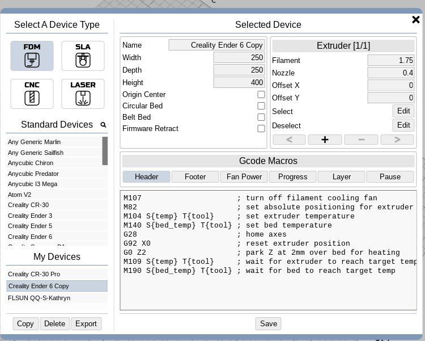Edit the extruder Deselect gcode

(x=403, y=125)
